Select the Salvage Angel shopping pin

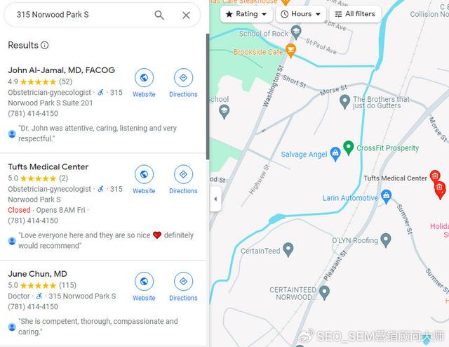(335, 154)
